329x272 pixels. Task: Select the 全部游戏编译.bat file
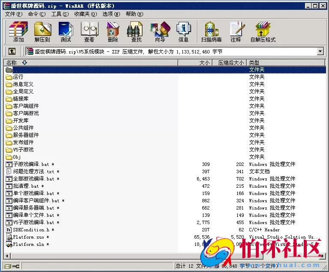pyautogui.click(x=165, y=179)
